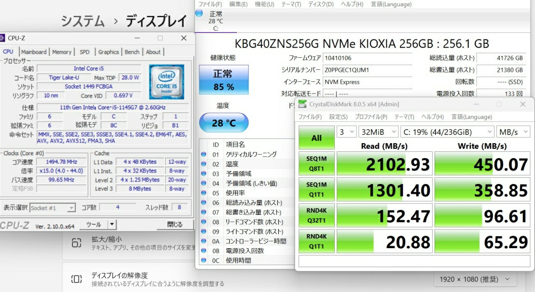Open the 1920 × 1080 resolution dropdown
This screenshot has height=292, width=535.
point(475,279)
